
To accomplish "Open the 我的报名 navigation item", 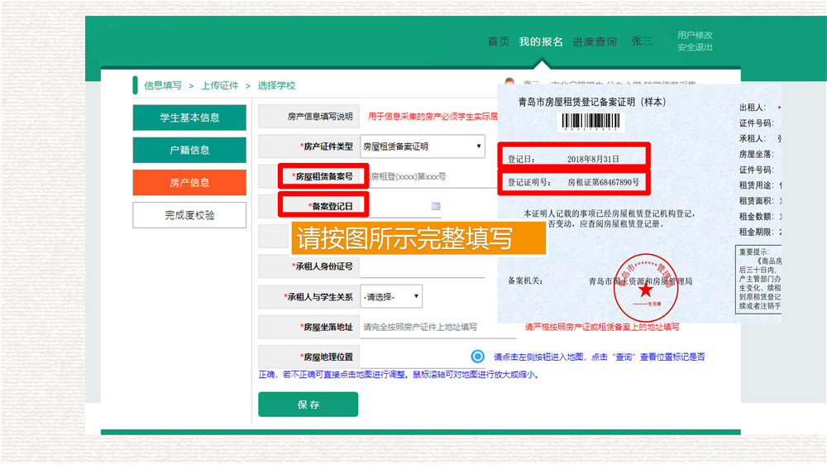I will coord(541,41).
